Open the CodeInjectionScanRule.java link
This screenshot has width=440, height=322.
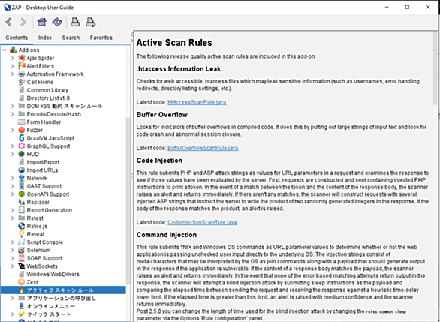click(x=202, y=222)
